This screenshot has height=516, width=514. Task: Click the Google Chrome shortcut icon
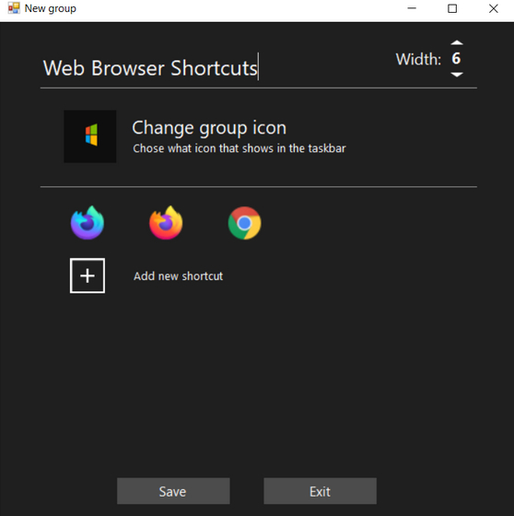[244, 223]
